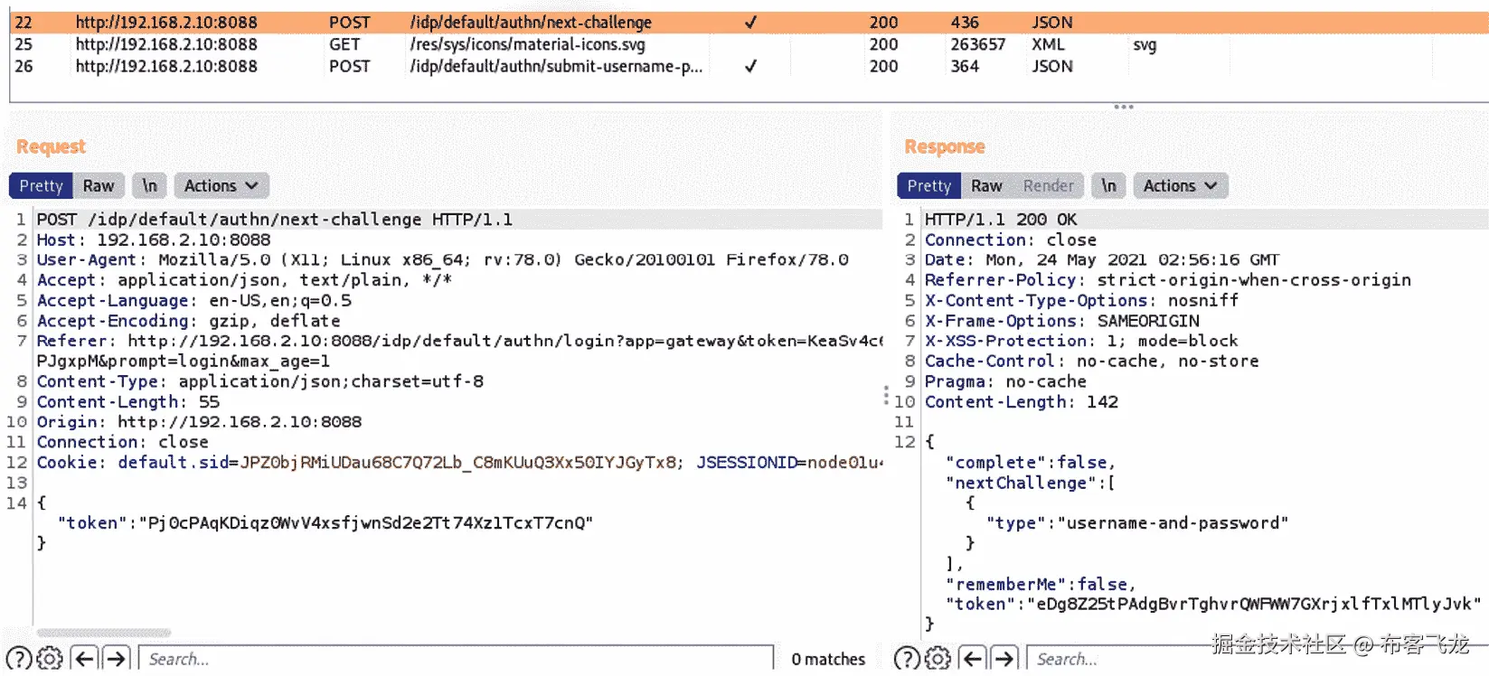Click the Cookie header line
Screen dimensions: 1489x676
pos(459,463)
